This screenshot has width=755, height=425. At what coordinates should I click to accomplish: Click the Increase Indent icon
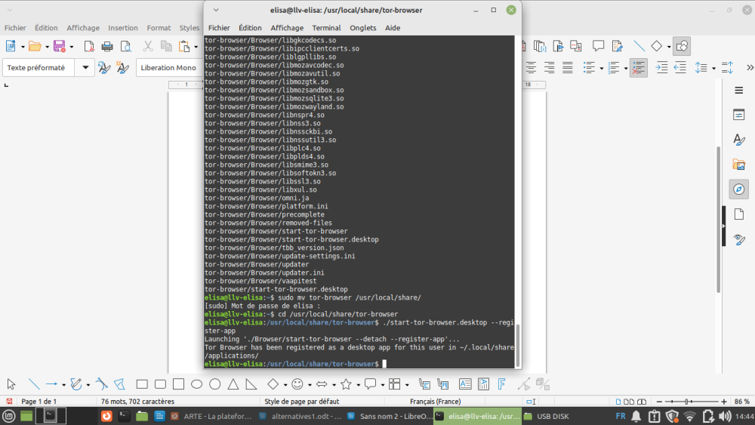[661, 68]
